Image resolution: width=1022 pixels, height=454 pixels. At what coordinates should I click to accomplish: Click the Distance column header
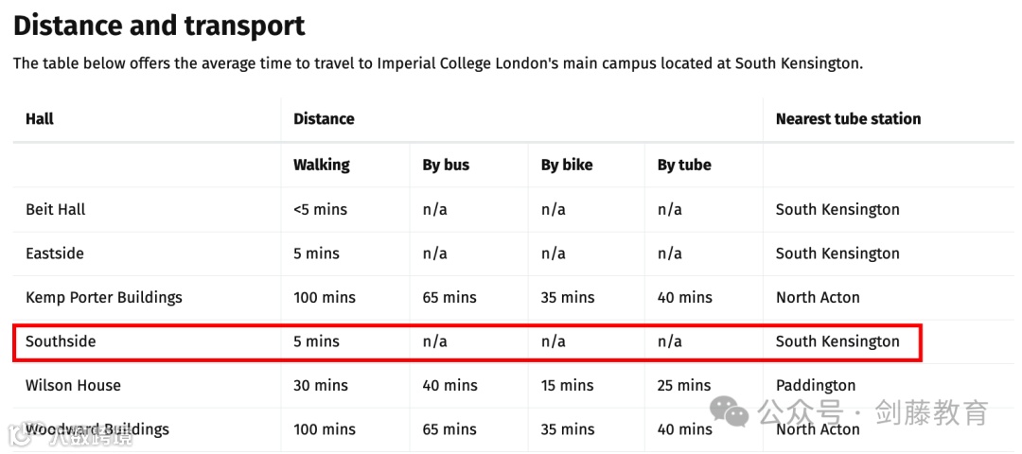click(x=324, y=119)
